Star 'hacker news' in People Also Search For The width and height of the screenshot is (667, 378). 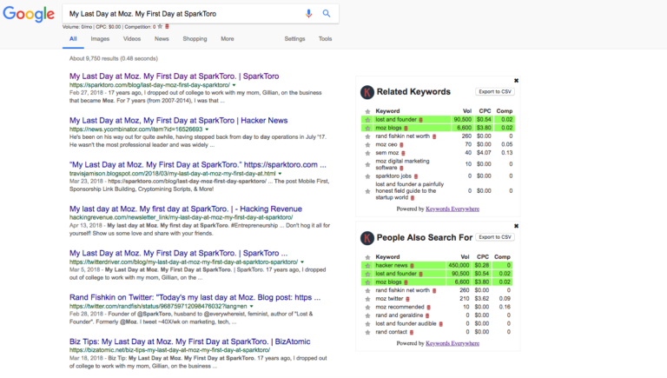click(367, 266)
